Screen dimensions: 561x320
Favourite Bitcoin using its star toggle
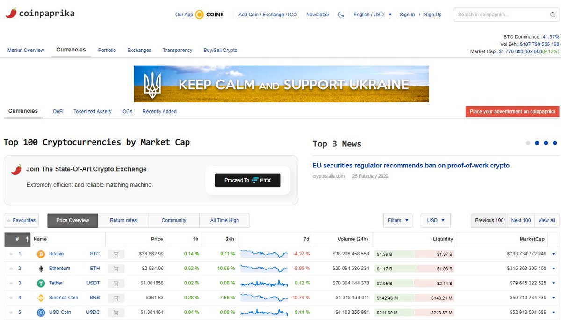pos(10,254)
